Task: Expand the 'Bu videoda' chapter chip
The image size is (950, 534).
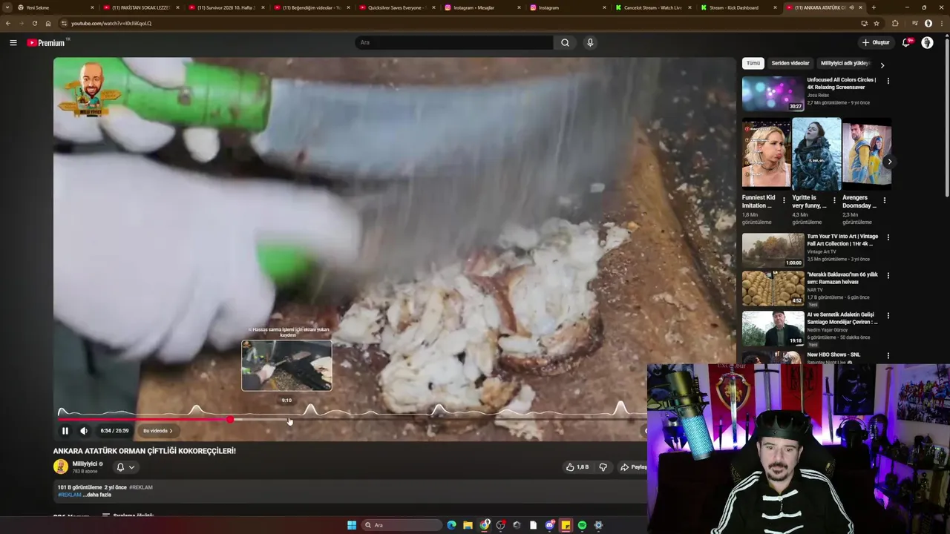Action: pyautogui.click(x=158, y=431)
